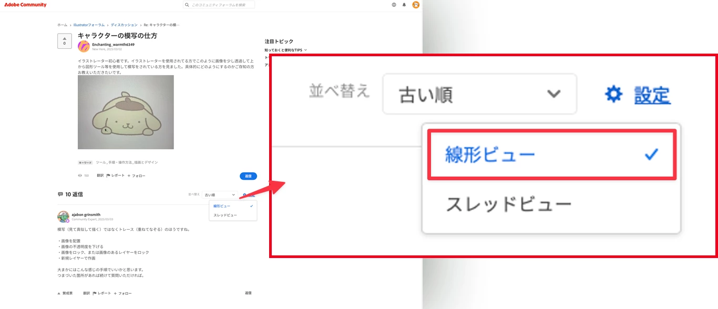
Task: Click the post title キャラクターの模写の仕方
Action: pos(117,36)
